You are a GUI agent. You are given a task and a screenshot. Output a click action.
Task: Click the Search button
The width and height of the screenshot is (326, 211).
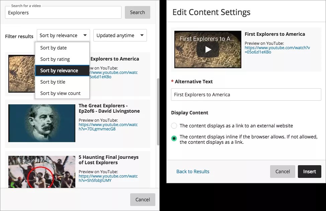137,12
